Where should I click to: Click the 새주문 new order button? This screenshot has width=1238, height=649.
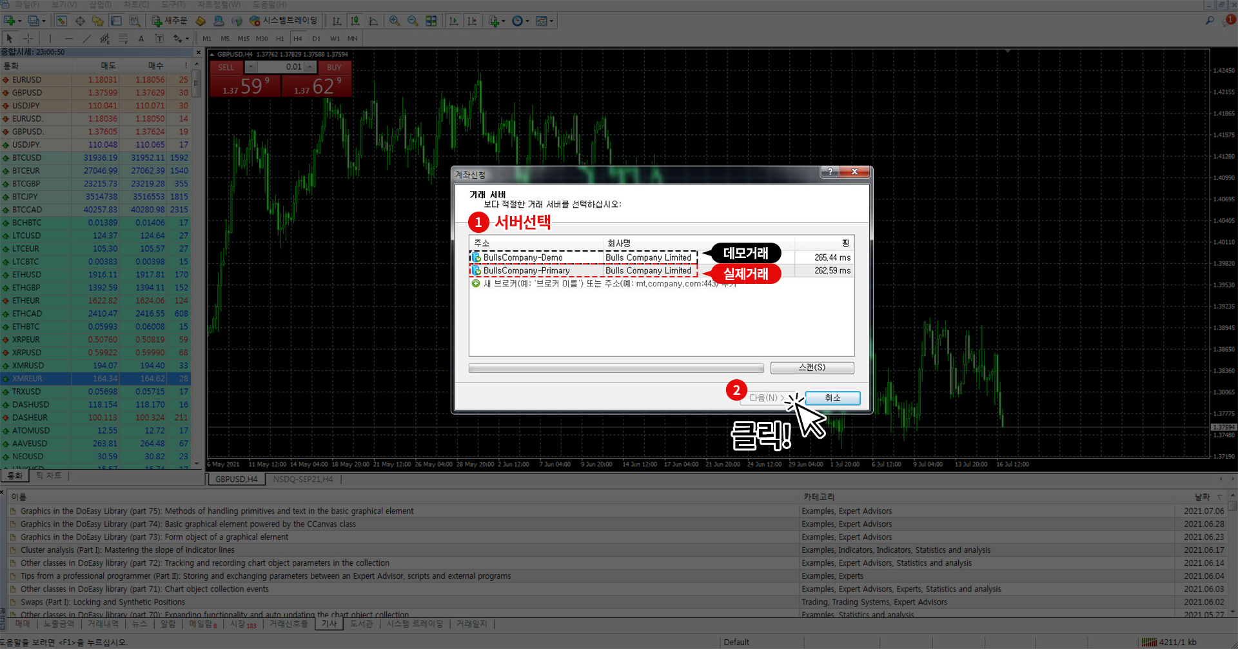pyautogui.click(x=169, y=21)
